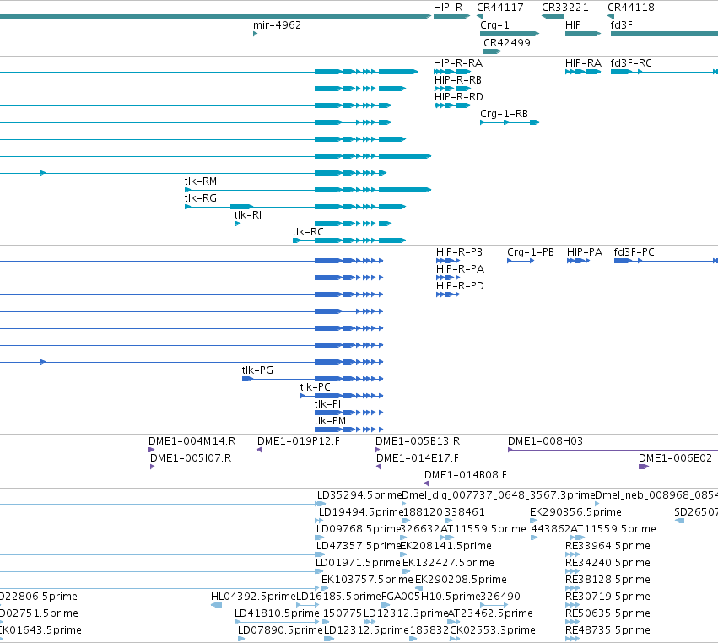Click the HIP-R gene label

click(x=448, y=8)
